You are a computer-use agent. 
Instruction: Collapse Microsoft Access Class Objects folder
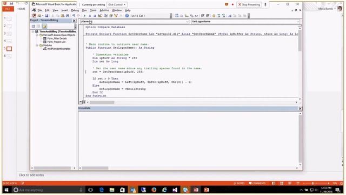(x=37, y=35)
